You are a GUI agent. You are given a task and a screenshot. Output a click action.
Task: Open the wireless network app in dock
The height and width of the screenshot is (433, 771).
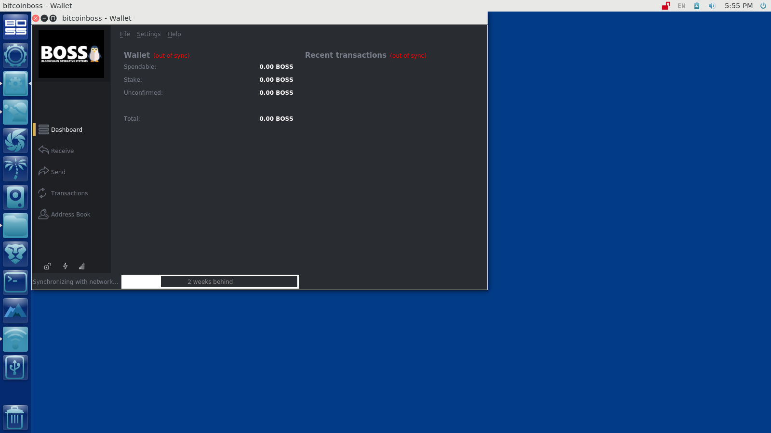tap(15, 339)
